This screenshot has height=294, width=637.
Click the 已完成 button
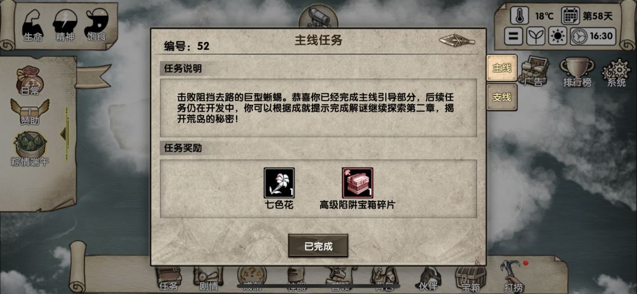(x=318, y=246)
